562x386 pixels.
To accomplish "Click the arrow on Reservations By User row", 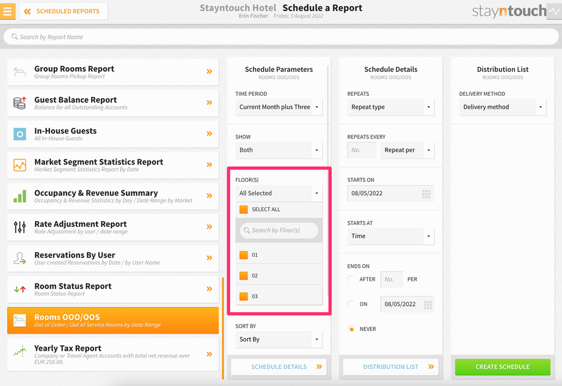I will [210, 257].
